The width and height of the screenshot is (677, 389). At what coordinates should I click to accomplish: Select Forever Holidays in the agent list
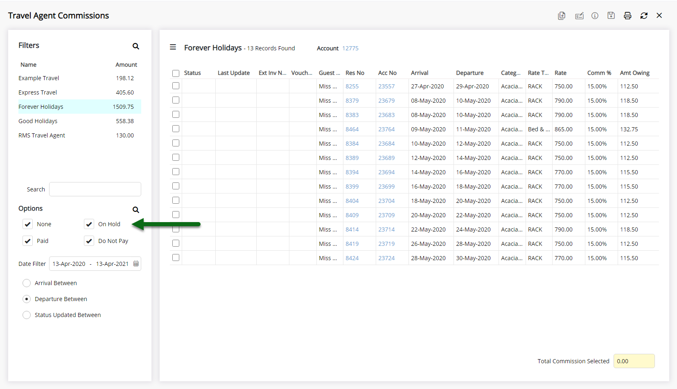80,107
